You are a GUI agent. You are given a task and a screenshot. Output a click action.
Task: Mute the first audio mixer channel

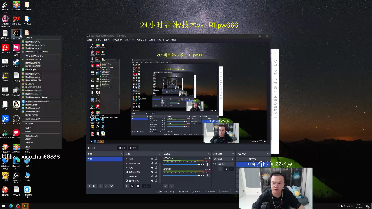tap(202, 164)
